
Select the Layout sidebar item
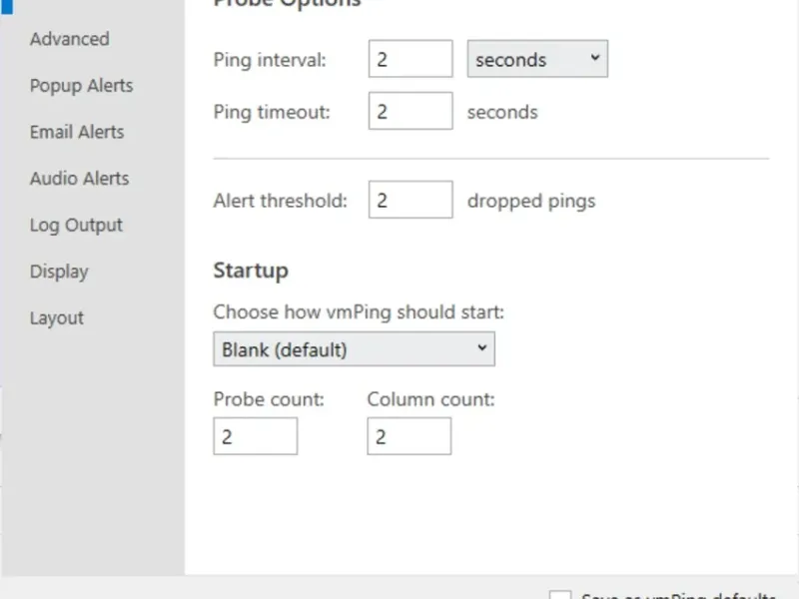point(57,317)
